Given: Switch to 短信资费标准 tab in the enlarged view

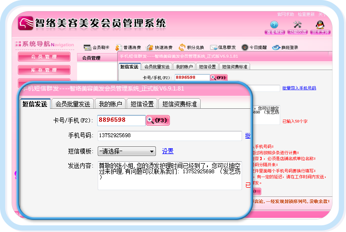Looking at the screenshot, I should click(179, 104).
